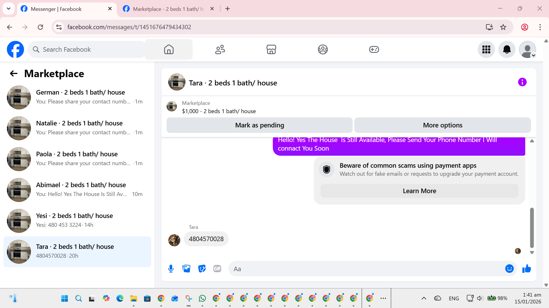Click Tara's phone number message 4804570028
The height and width of the screenshot is (308, 549).
point(206,239)
